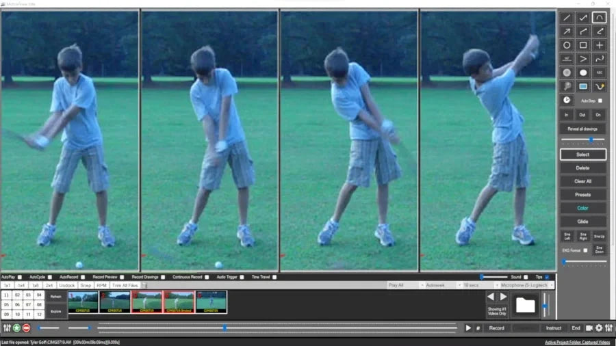Click the red stop circle icon

point(27,328)
